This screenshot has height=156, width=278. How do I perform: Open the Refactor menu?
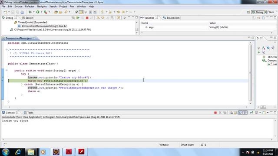pyautogui.click(x=30, y=6)
